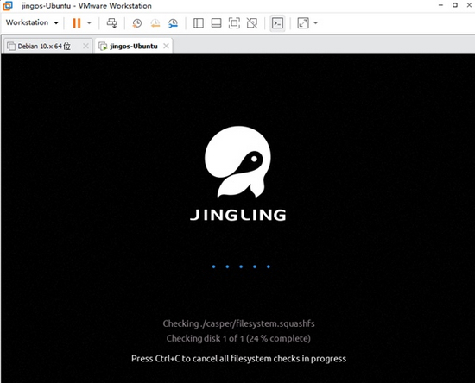Expand the power options dropdown arrow
The image size is (475, 383).
click(x=89, y=23)
